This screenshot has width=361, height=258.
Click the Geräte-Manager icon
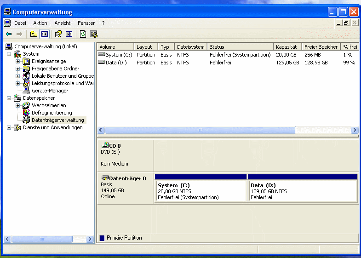(26, 91)
